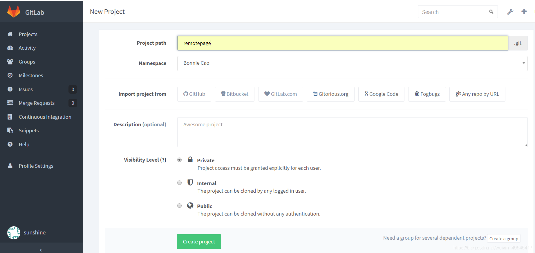Select the Private visibility radio button
The height and width of the screenshot is (253, 535).
click(180, 160)
